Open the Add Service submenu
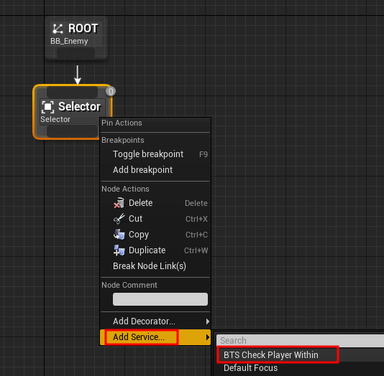384x376 pixels. coord(155,337)
